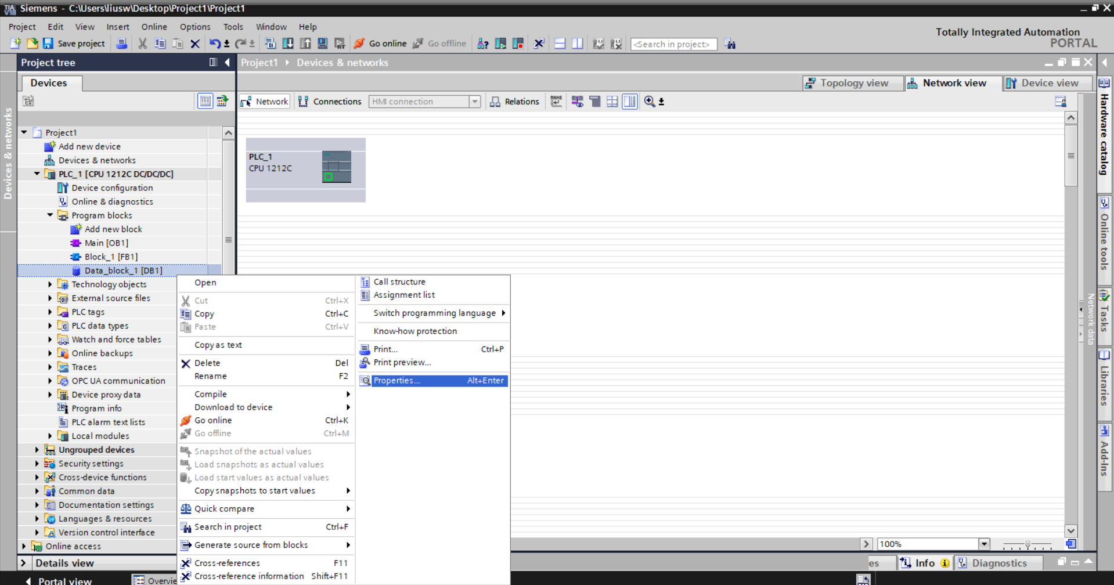Screen dimensions: 1114x585
Task: Click the project tree options icon under Devices tab
Action: tap(28, 101)
